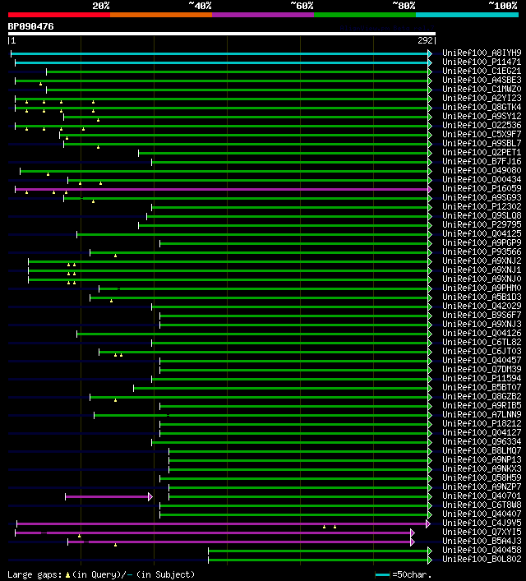Click the purple alignment bar of UniRef100_P16059
Viewport: 526px width, 581px height.
[224, 189]
